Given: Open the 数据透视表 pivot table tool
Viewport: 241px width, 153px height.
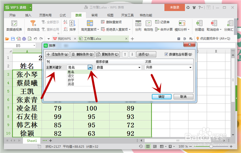Looking at the screenshot, I should coord(14,26).
